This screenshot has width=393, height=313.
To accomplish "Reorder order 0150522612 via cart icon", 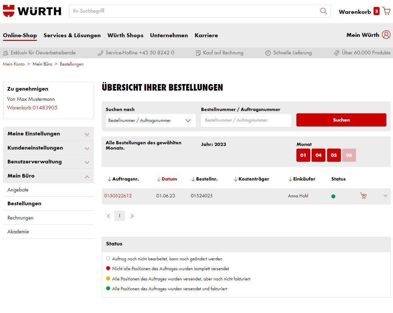I will pos(363,196).
